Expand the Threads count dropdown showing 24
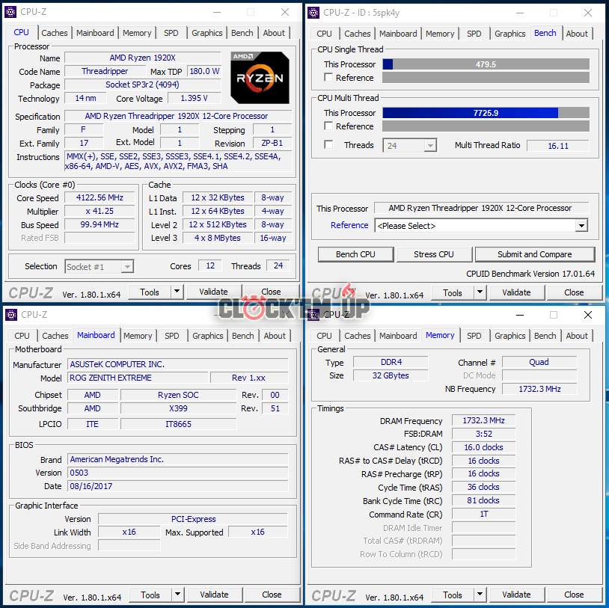Screen dimensions: 609x608 (x=430, y=146)
